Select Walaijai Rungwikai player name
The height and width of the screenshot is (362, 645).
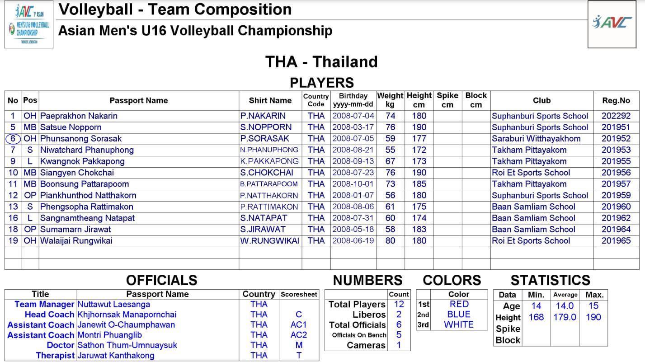click(76, 241)
